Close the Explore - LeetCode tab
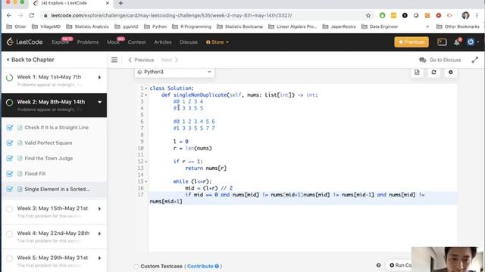 108,3
